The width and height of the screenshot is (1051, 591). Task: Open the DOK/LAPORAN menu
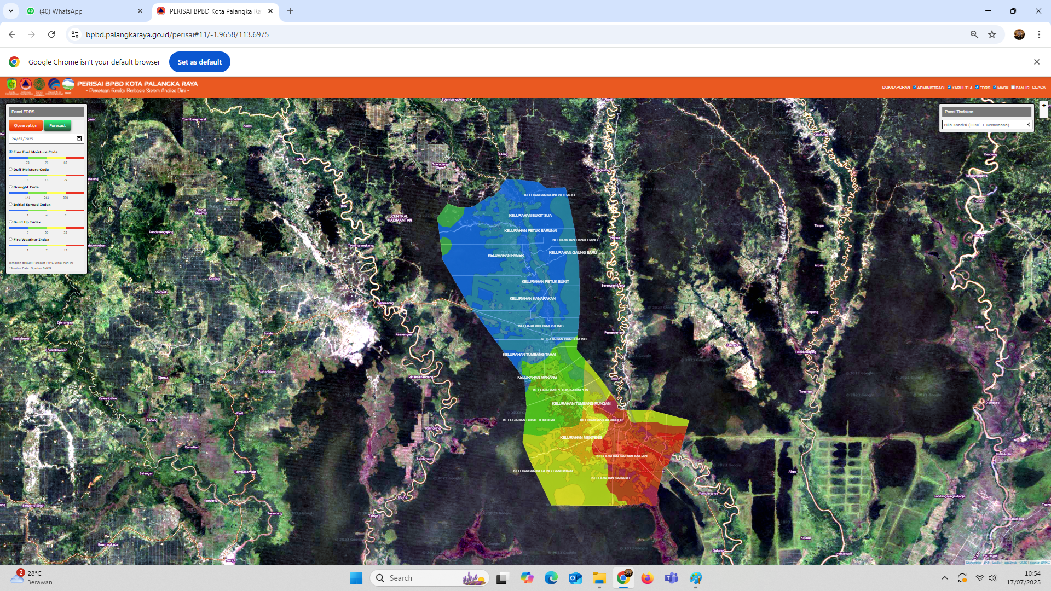(x=896, y=87)
